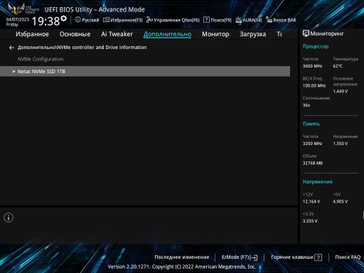Switch to EzMode (F7)
Viewport: 364px width, 273px height.
[x=240, y=257]
